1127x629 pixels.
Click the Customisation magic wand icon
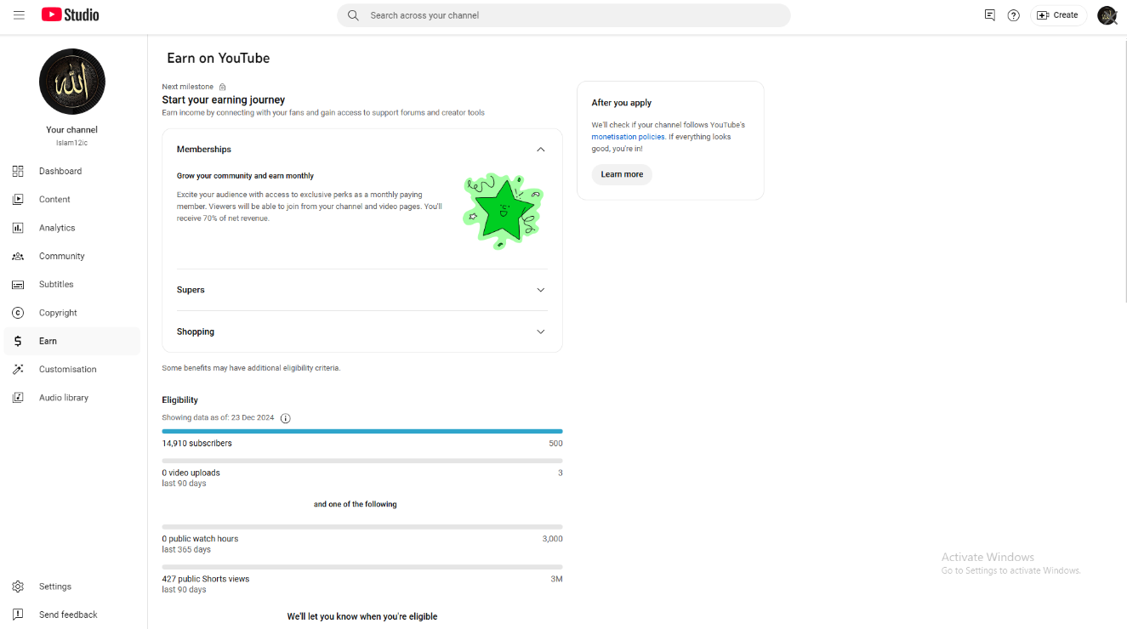(18, 369)
